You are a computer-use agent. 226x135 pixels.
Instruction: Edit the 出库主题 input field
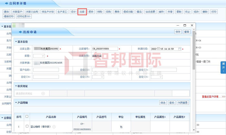[x=46, y=49]
